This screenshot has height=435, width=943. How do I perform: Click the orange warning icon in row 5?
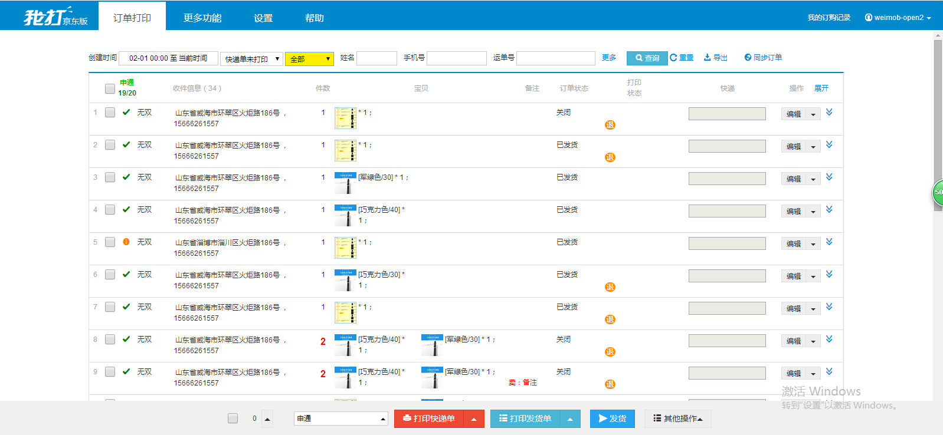click(126, 242)
